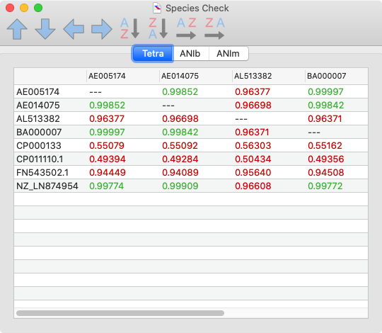The image size is (382, 333).
Task: Switch to the ANIb tab
Action: coord(190,53)
